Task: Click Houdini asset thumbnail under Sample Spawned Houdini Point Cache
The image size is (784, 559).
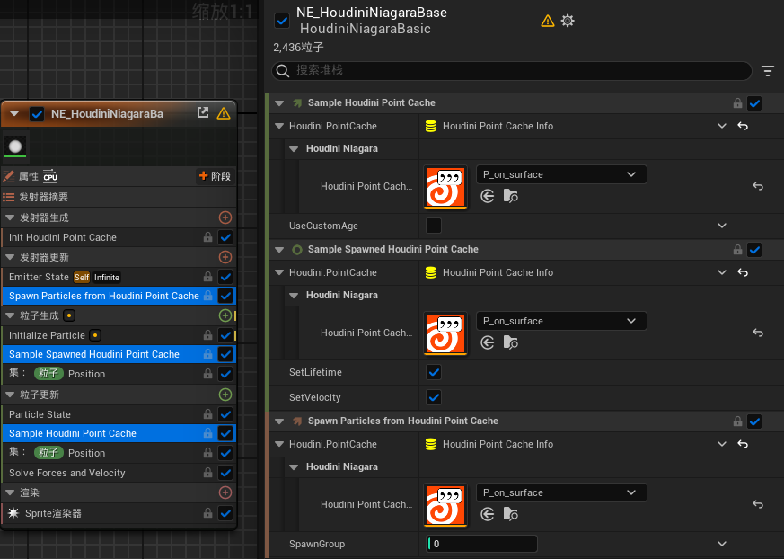Action: (x=445, y=333)
